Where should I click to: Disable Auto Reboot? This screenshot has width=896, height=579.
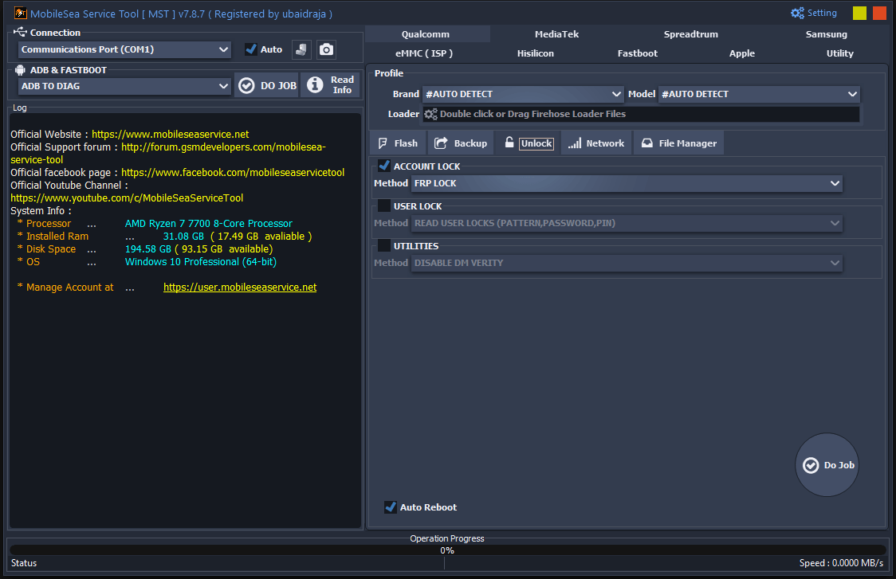(390, 507)
